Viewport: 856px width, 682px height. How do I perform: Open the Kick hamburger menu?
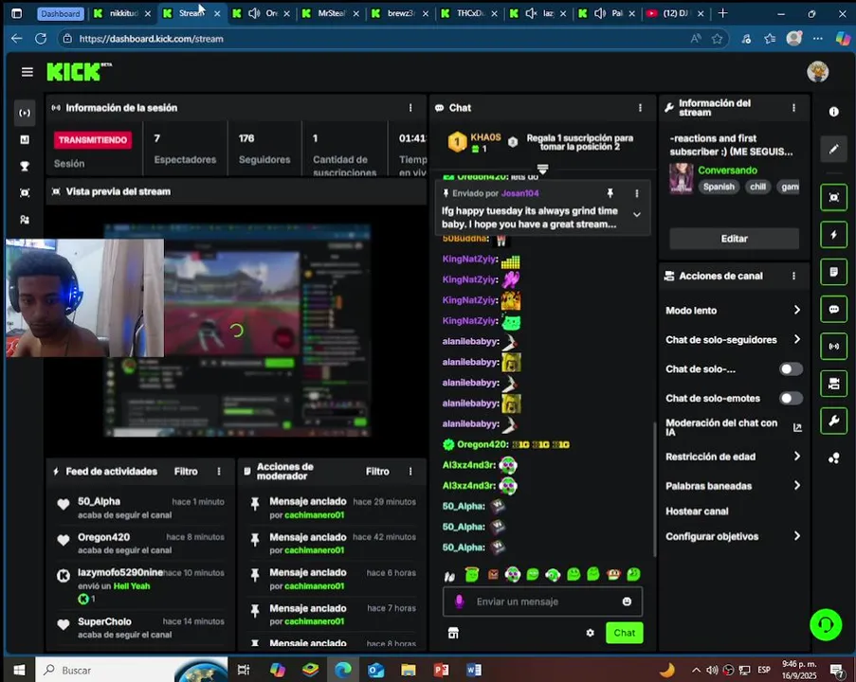pos(27,72)
